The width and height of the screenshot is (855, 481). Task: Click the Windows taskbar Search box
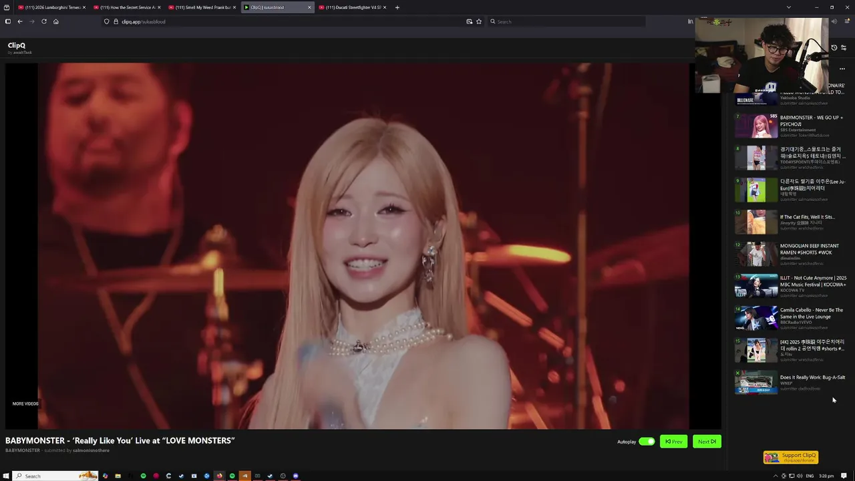click(x=56, y=476)
